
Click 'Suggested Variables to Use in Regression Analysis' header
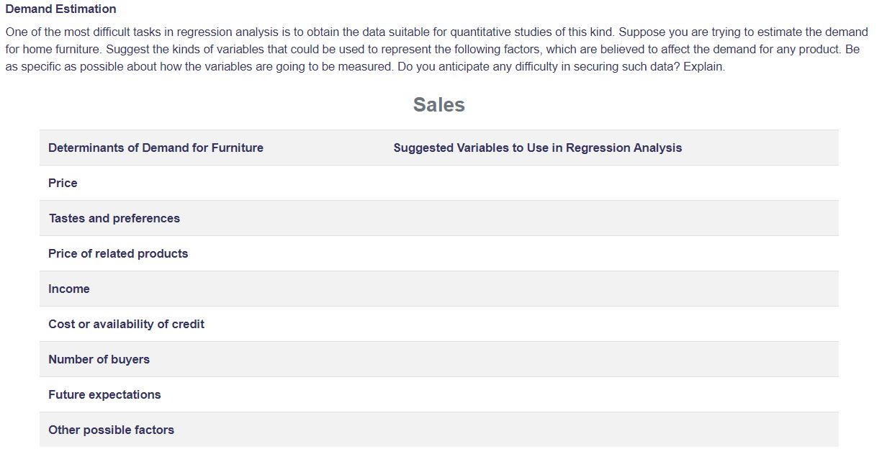click(x=538, y=148)
